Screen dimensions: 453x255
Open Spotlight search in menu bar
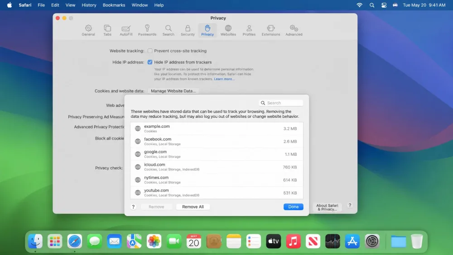(x=372, y=5)
